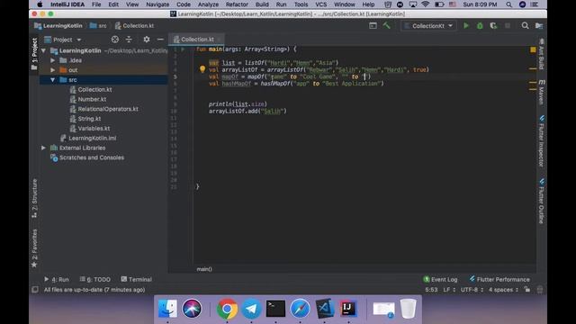This screenshot has height=324, width=576.
Task: Open Spotlight search in menu bar
Action: [x=508, y=4]
